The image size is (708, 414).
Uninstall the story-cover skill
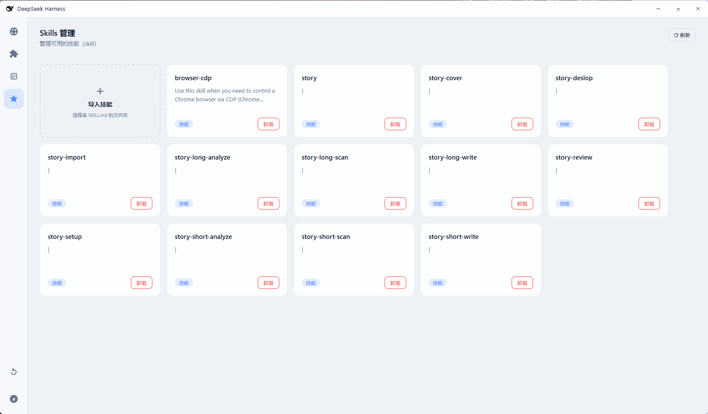pos(522,124)
